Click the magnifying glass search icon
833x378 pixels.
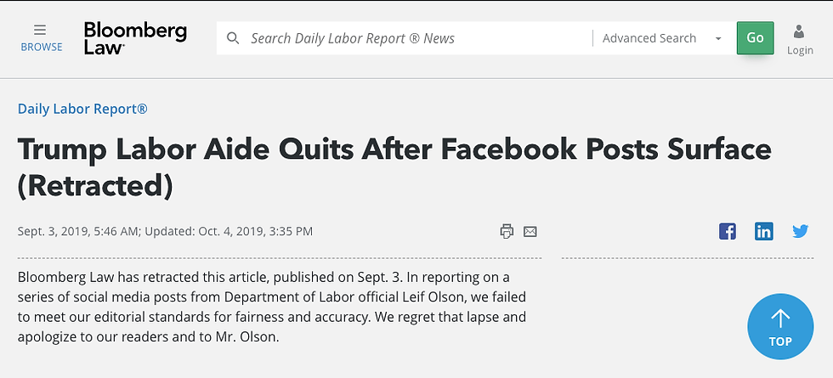pyautogui.click(x=233, y=38)
